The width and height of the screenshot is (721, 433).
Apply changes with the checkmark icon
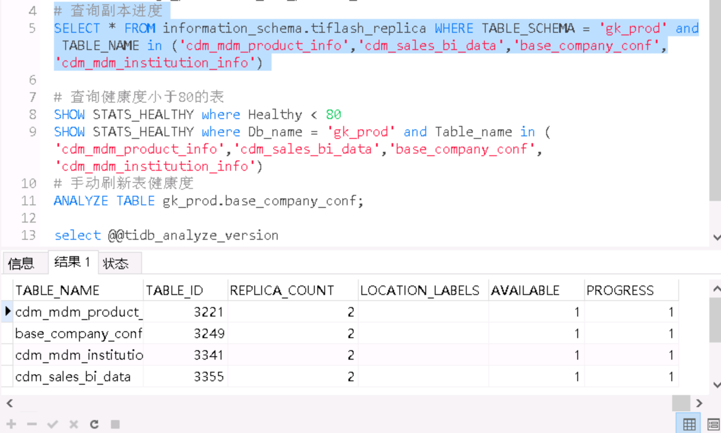click(x=53, y=424)
